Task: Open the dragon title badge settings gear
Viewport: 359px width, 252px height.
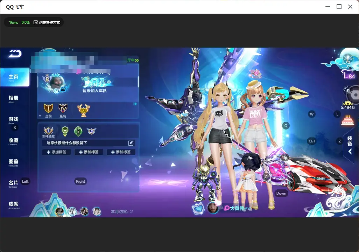Action: coord(109,82)
